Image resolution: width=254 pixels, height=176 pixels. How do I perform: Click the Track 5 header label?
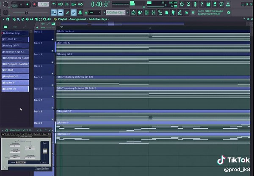coord(38,77)
